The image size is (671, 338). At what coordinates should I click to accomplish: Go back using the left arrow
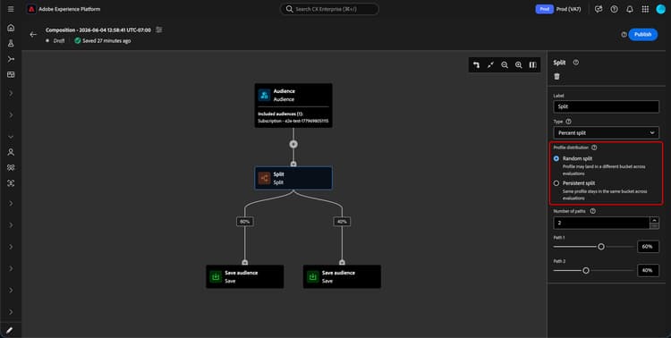pos(33,34)
